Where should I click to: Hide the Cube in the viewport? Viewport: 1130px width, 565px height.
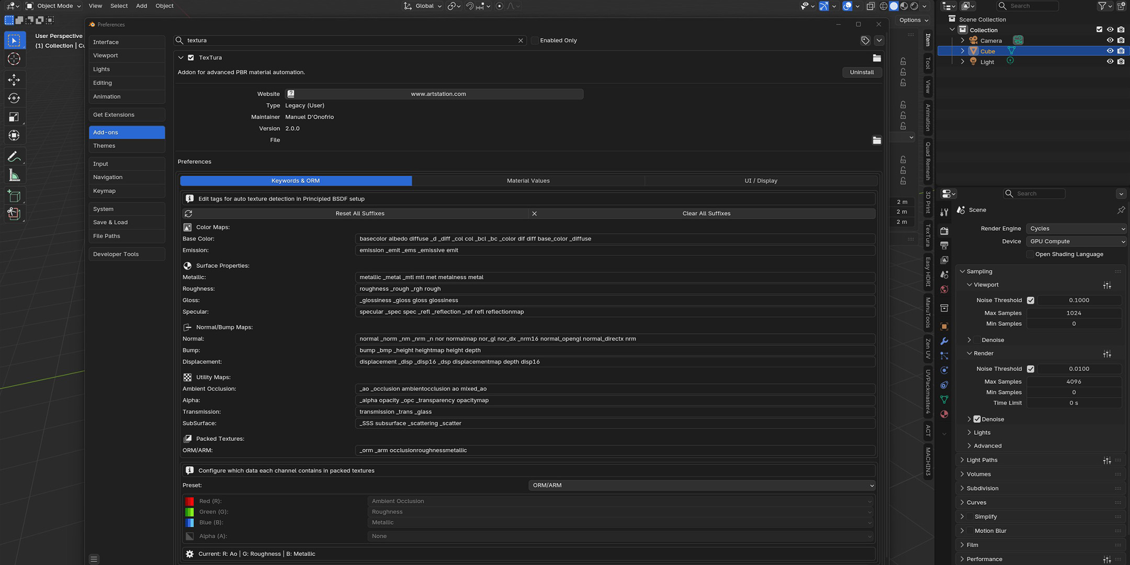coord(1110,51)
